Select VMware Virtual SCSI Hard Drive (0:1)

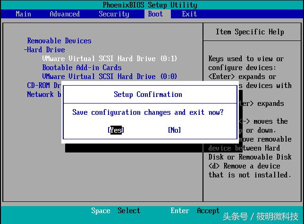[x=110, y=58]
